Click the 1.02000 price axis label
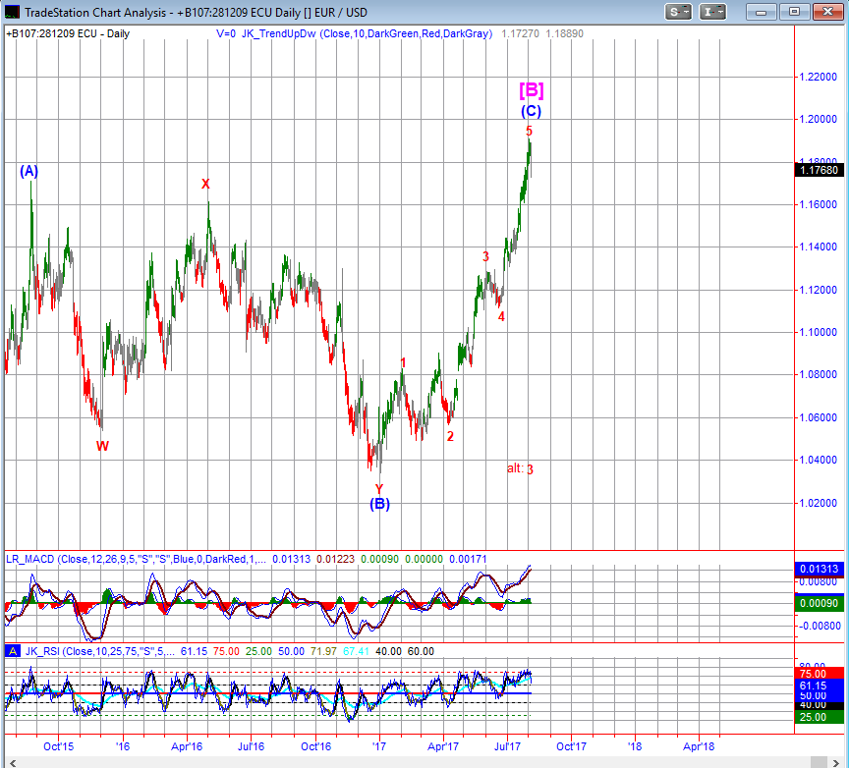 (x=819, y=504)
